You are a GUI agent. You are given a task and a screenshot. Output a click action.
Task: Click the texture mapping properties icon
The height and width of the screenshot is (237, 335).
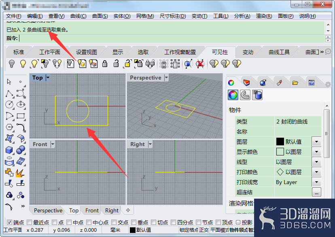tap(245, 95)
